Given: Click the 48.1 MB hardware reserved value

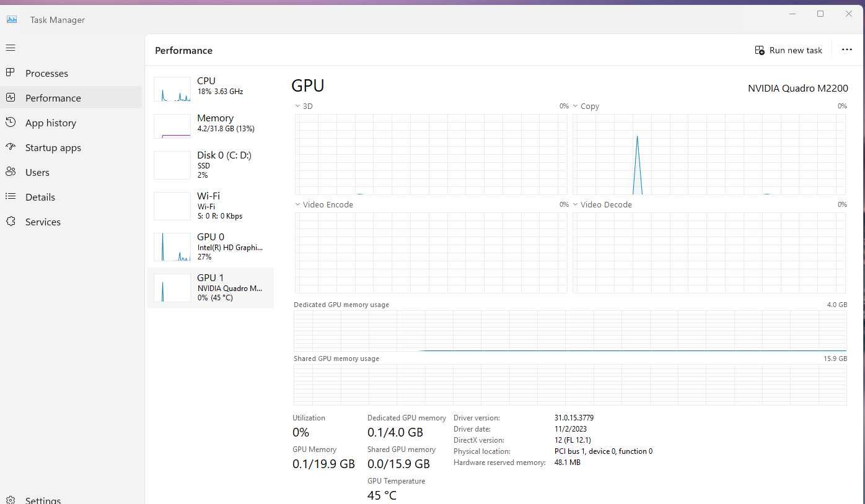Looking at the screenshot, I should pyautogui.click(x=568, y=463).
